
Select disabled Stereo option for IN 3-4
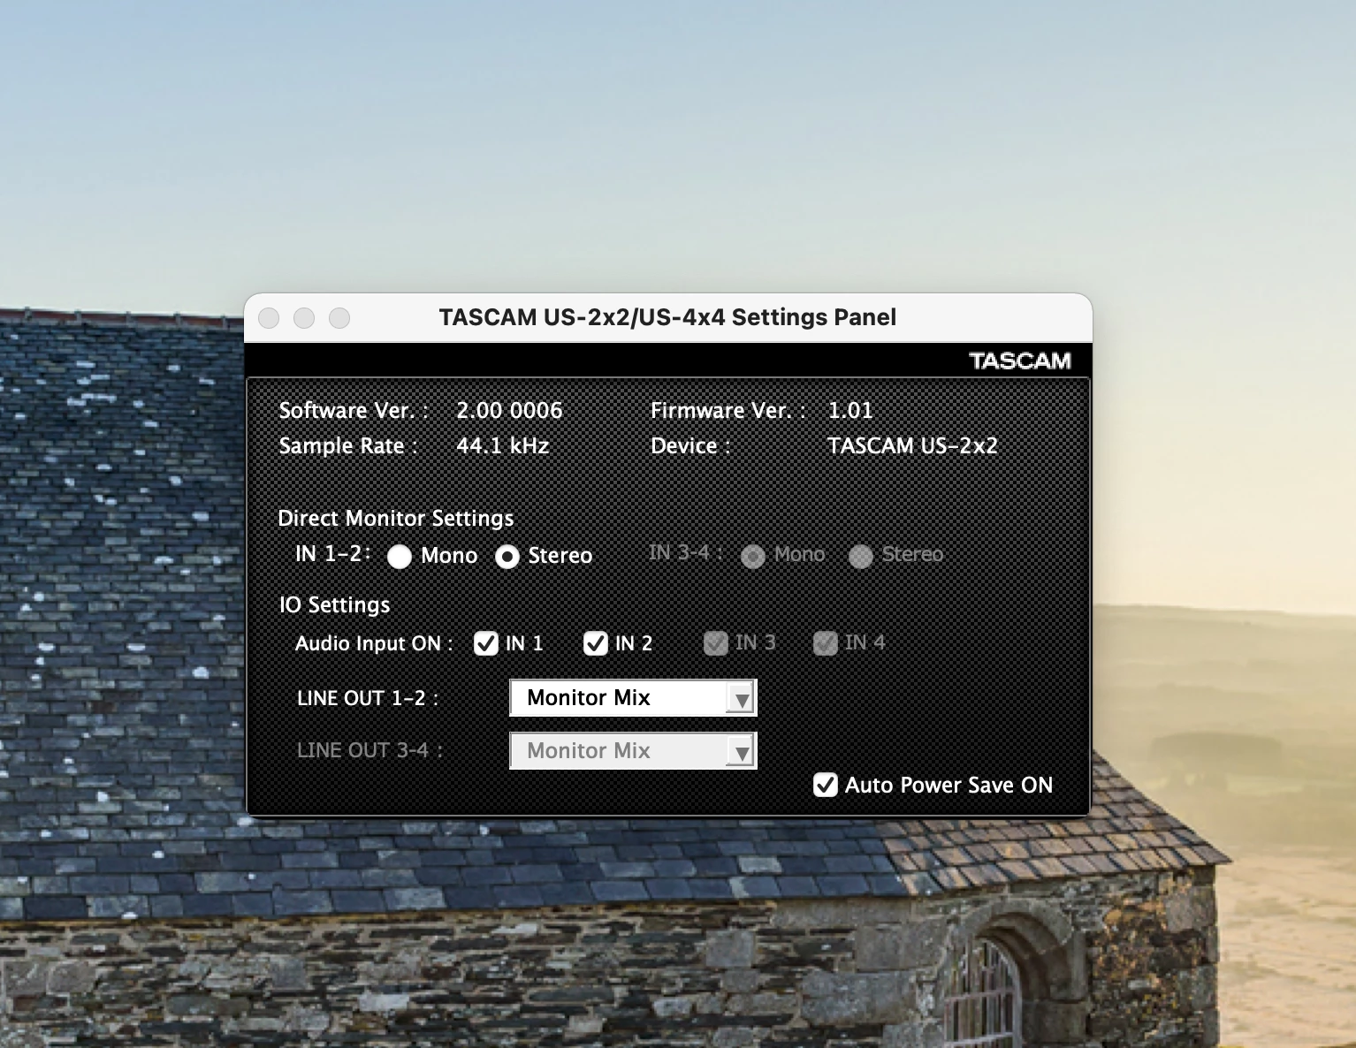861,556
